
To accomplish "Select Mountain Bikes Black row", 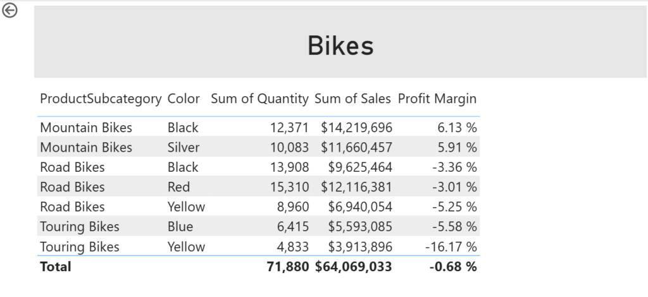I will (86, 128).
